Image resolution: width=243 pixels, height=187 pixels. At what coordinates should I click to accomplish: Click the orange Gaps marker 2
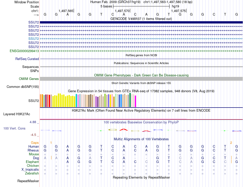coord(231,143)
